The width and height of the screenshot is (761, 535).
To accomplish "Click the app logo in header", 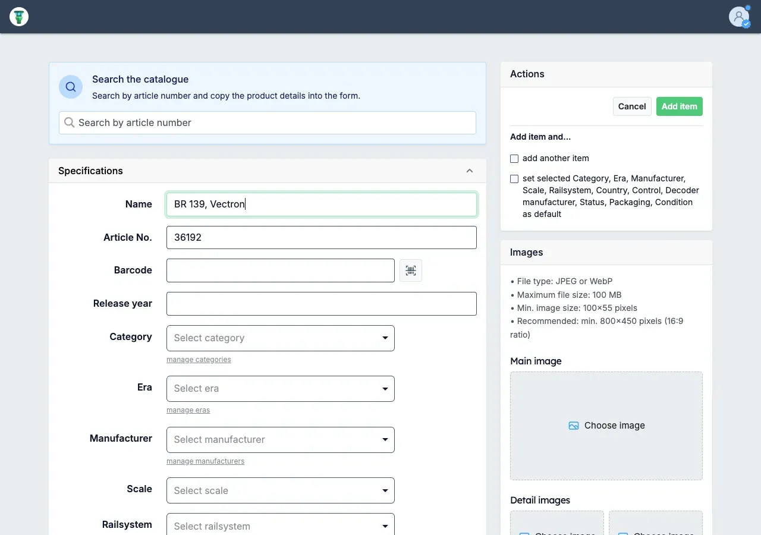I will coord(19,17).
